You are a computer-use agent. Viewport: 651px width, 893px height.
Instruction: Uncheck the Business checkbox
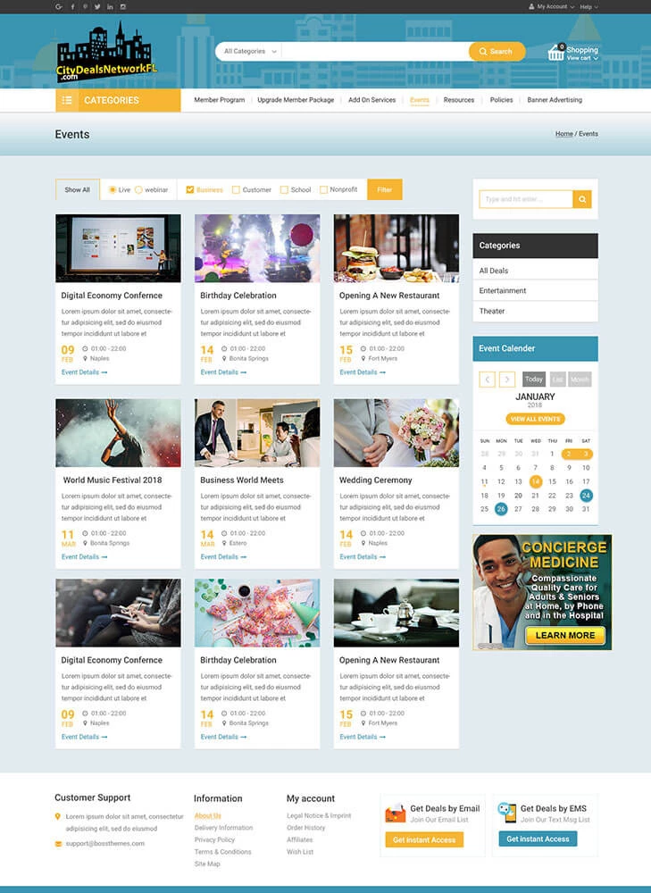190,189
